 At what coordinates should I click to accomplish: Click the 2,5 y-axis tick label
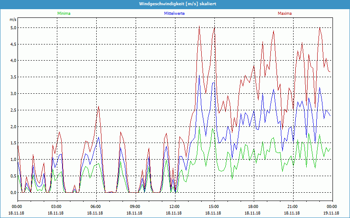click(x=13, y=110)
